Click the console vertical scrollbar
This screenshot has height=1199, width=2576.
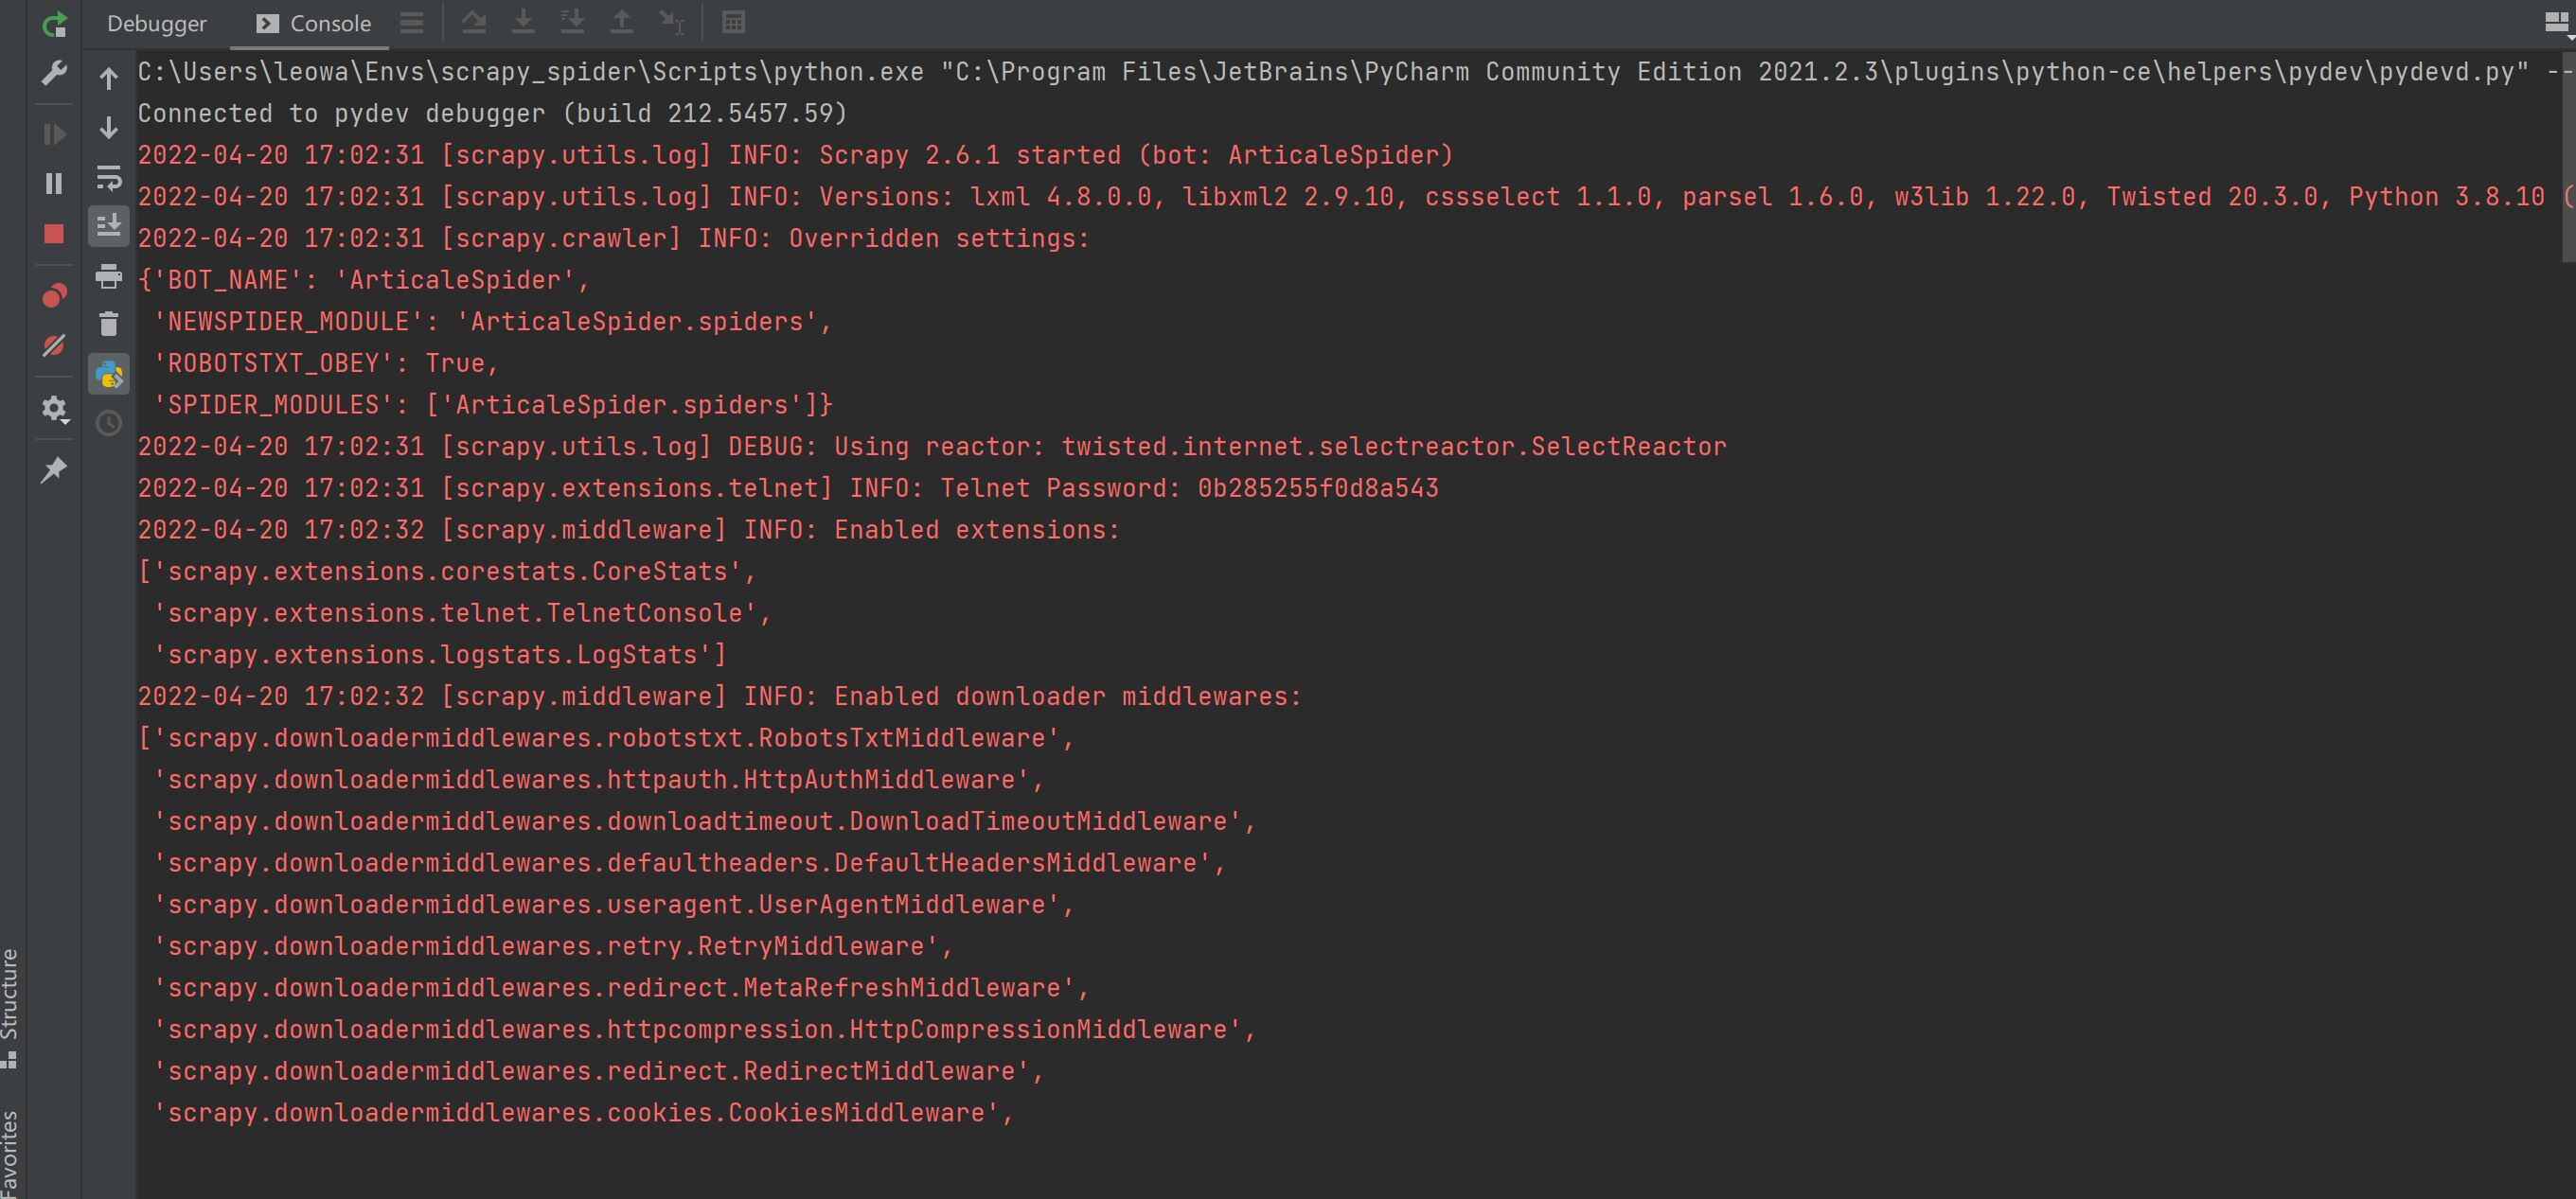[x=2569, y=150]
